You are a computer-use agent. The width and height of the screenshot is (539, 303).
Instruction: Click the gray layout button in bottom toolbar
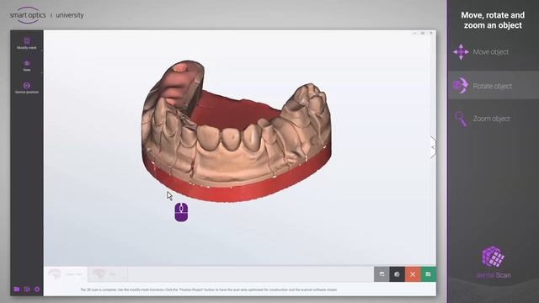point(382,274)
